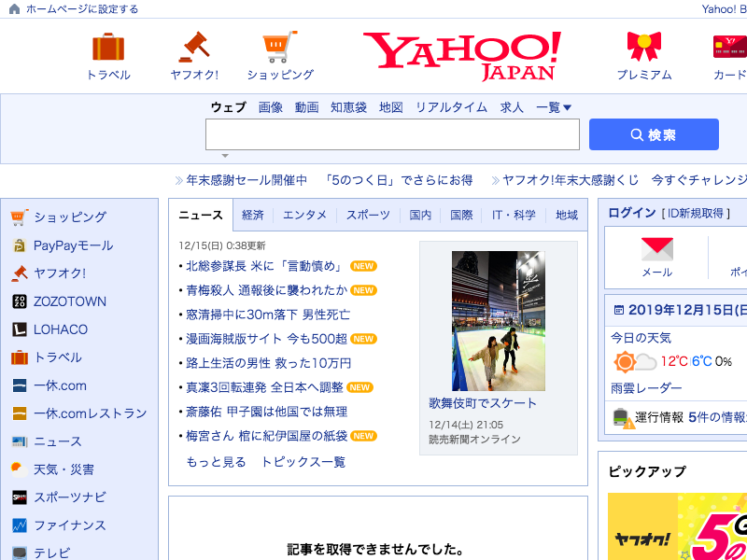The height and width of the screenshot is (560, 747).
Task: Click the もっと見る link
Action: (216, 462)
